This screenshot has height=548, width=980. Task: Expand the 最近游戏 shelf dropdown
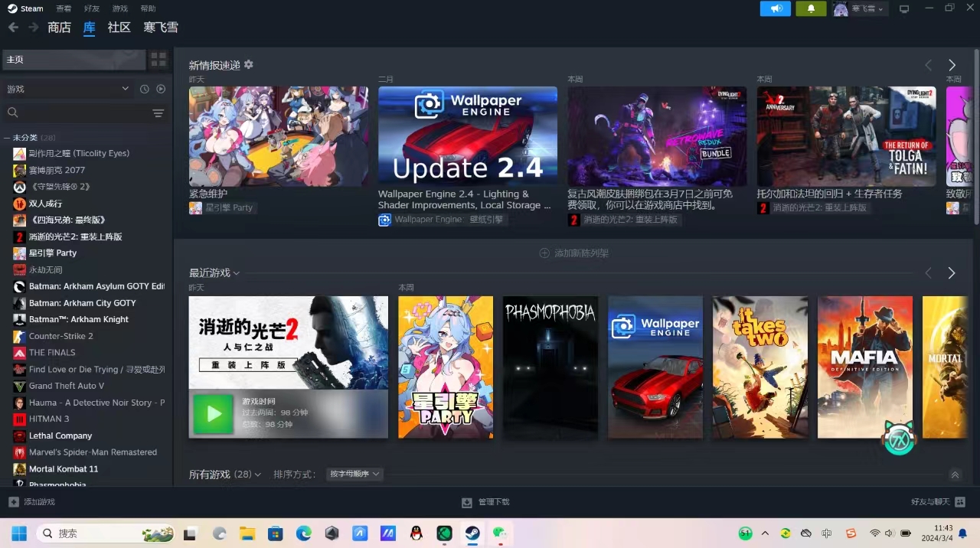pos(214,273)
